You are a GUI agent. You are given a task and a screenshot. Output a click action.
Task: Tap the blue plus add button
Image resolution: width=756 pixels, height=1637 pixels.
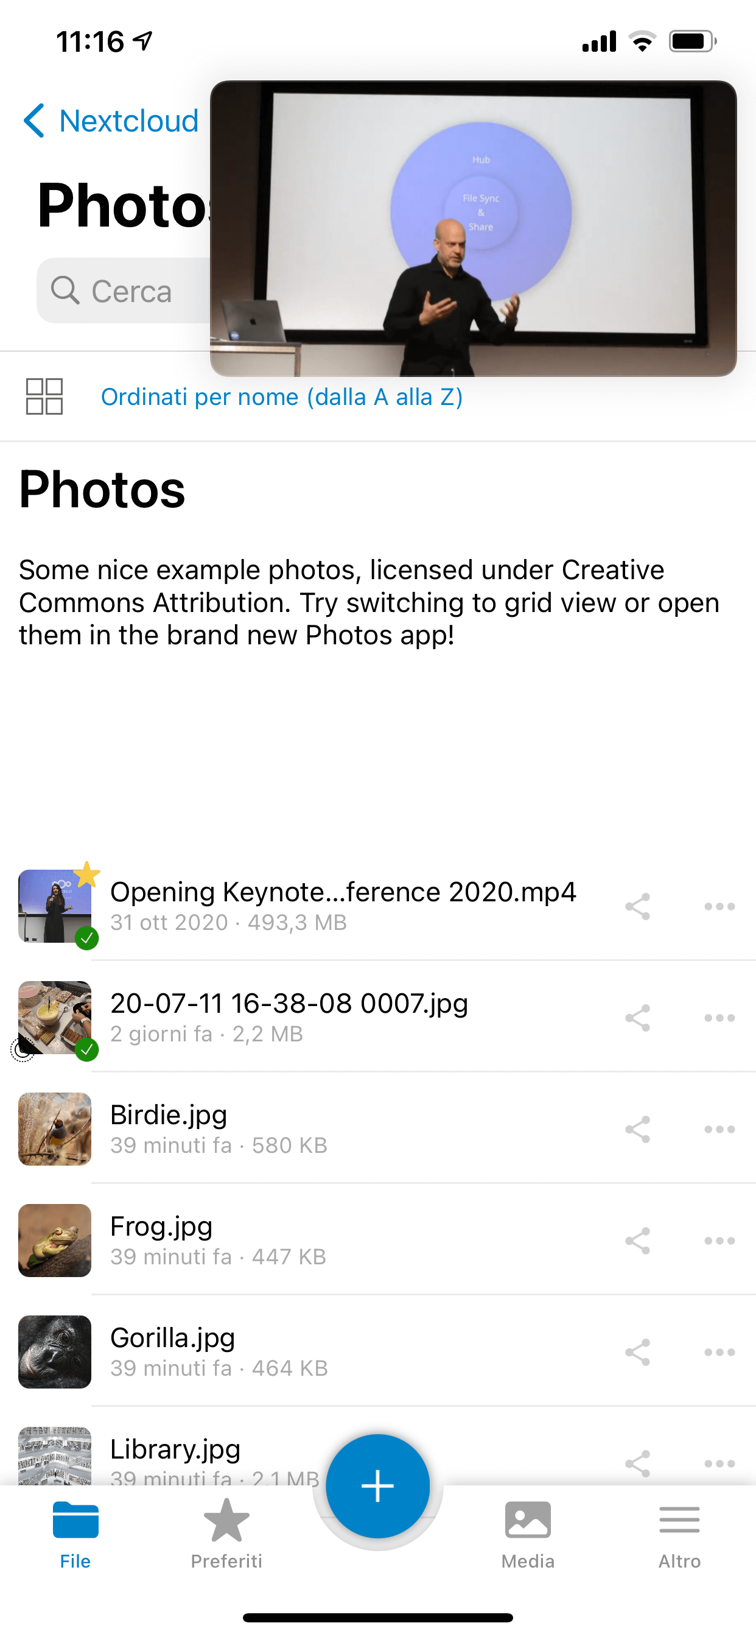(378, 1486)
